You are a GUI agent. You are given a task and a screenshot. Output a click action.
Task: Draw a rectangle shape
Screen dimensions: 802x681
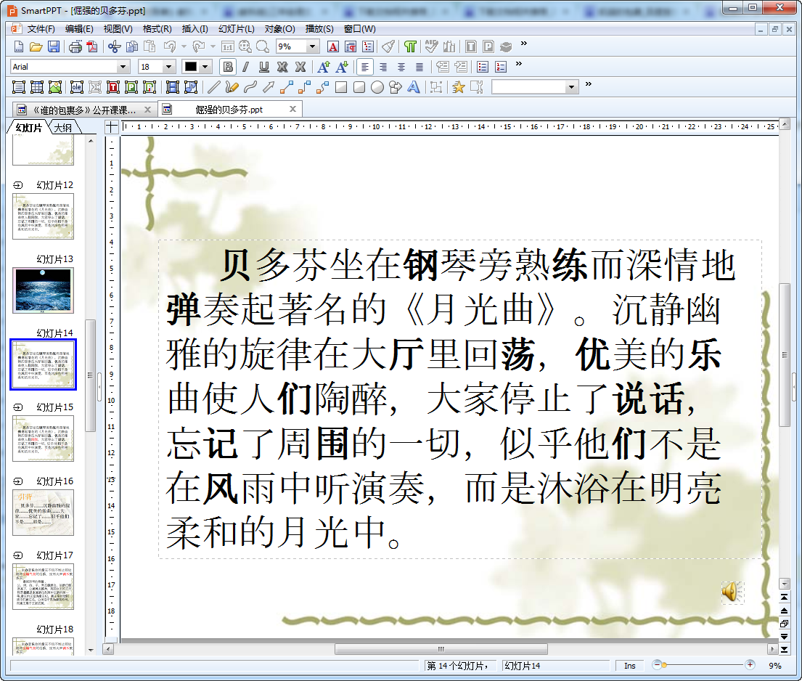(x=341, y=88)
